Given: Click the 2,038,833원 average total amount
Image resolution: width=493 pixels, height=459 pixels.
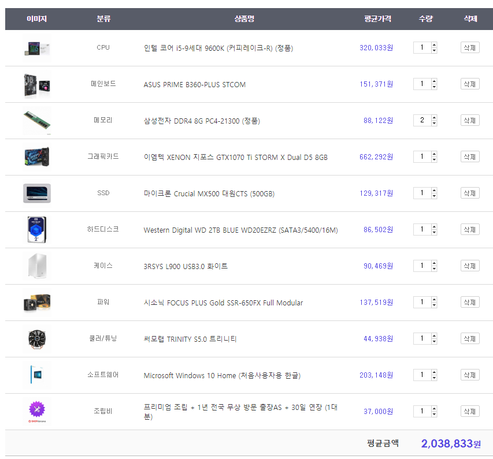Looking at the screenshot, I should pyautogui.click(x=451, y=443).
